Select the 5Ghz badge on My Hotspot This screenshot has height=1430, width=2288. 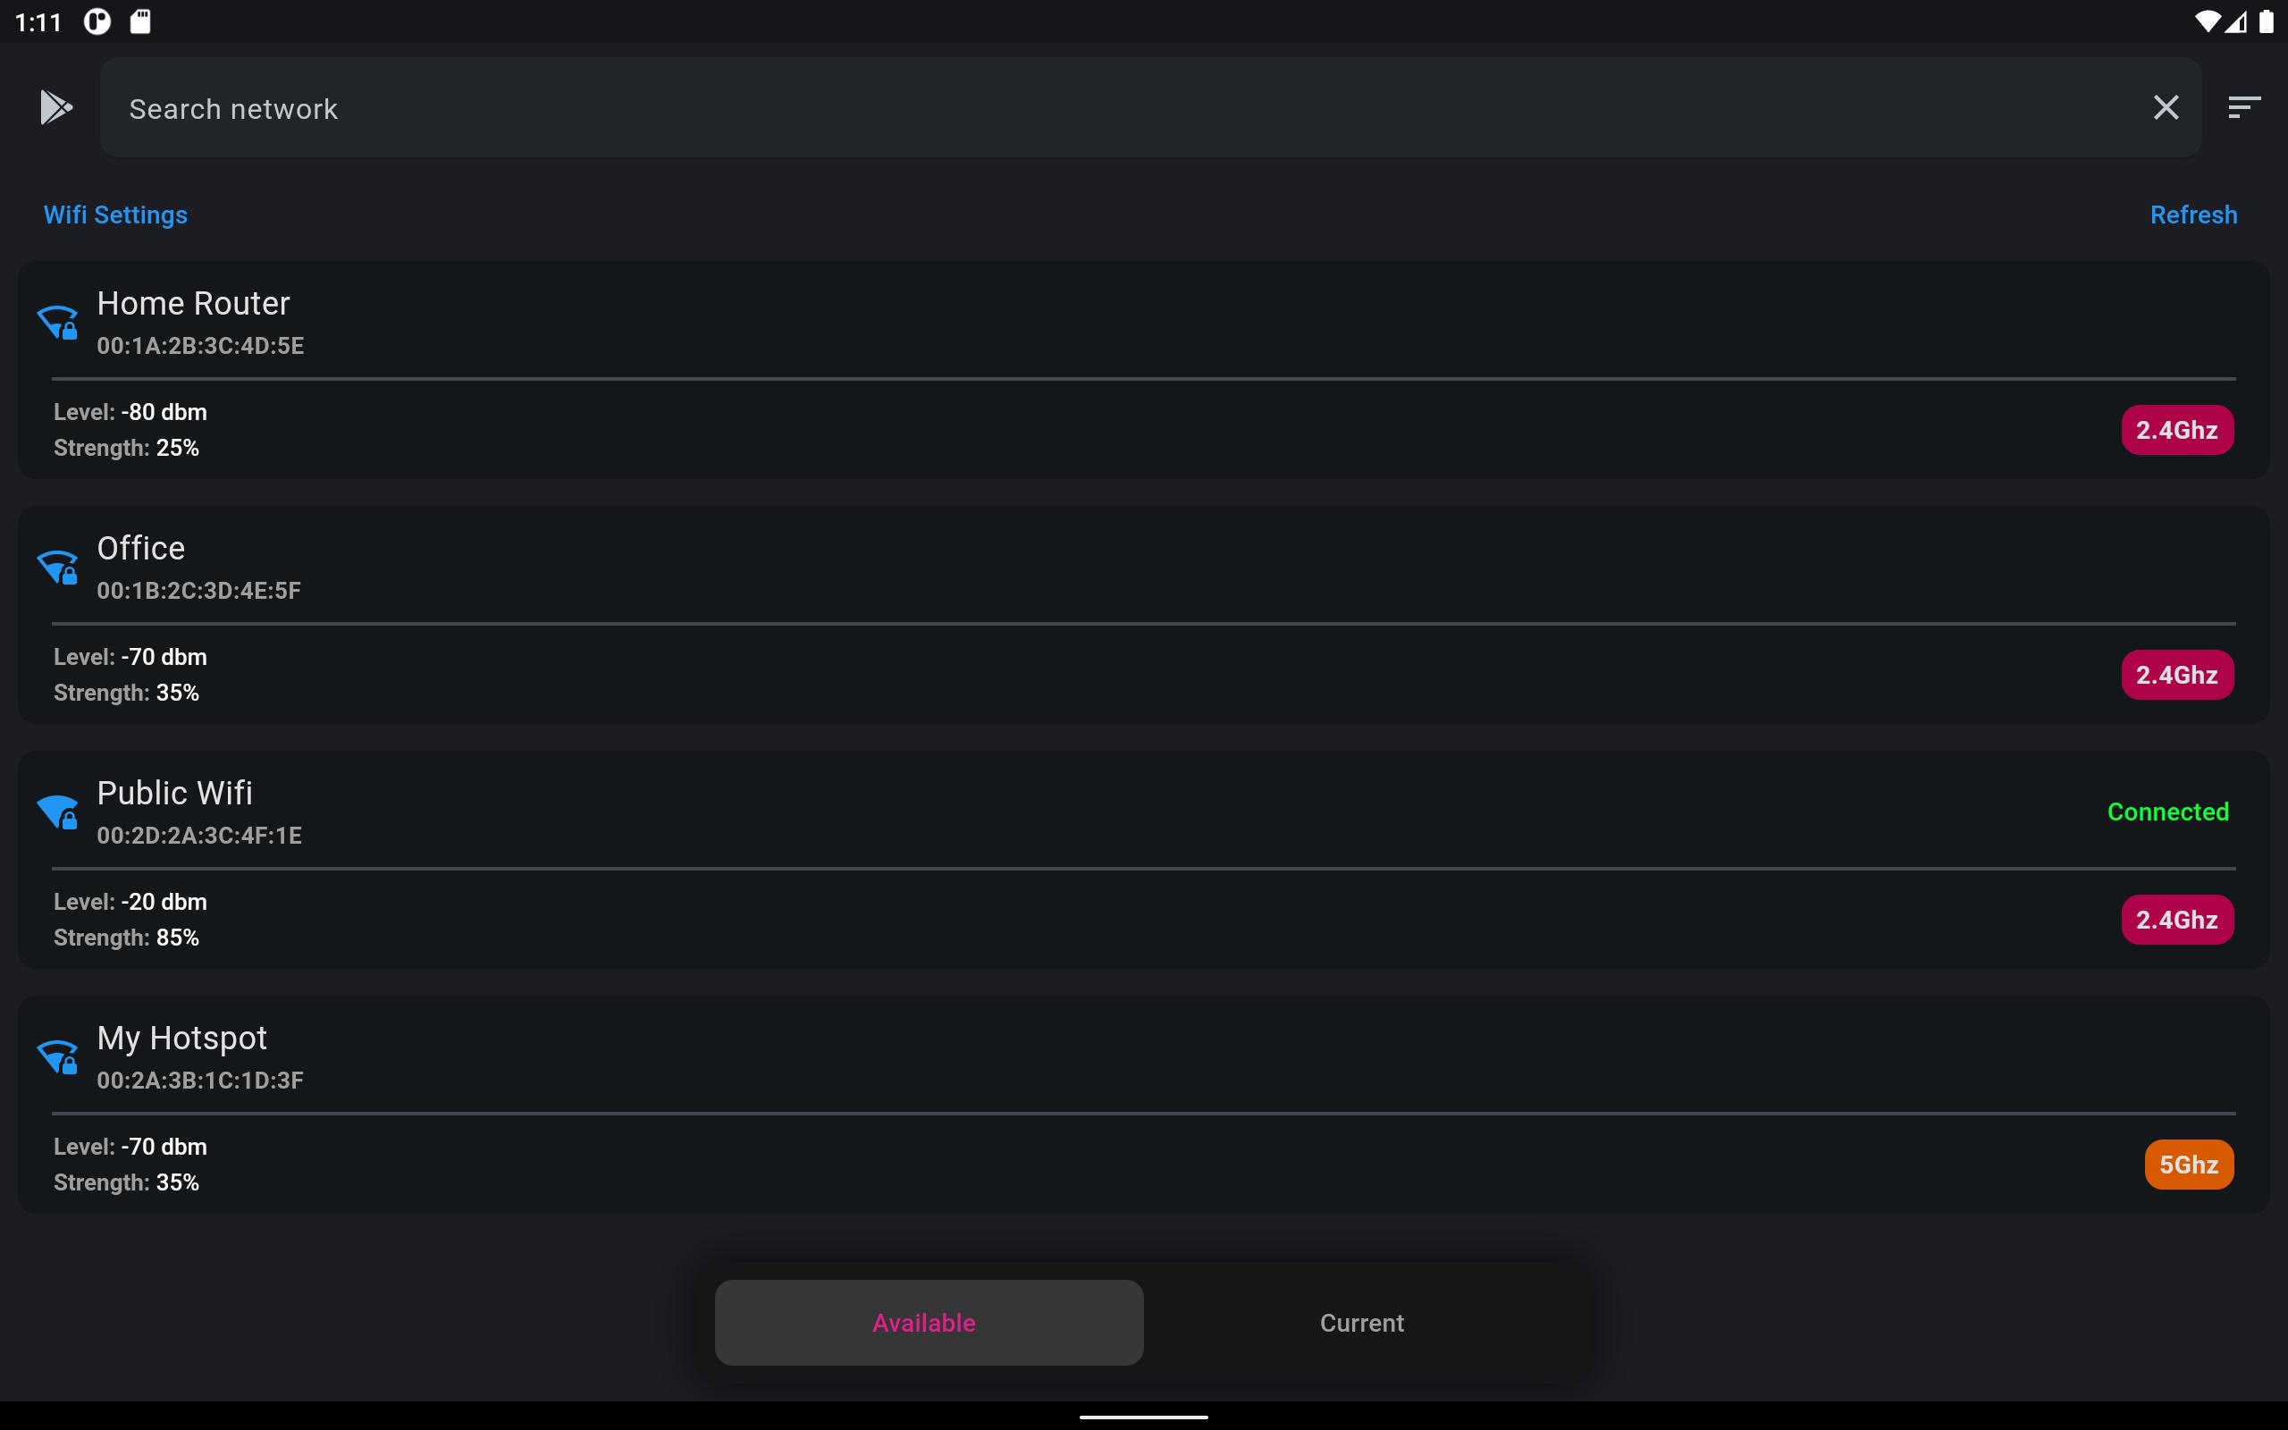(x=2189, y=1165)
